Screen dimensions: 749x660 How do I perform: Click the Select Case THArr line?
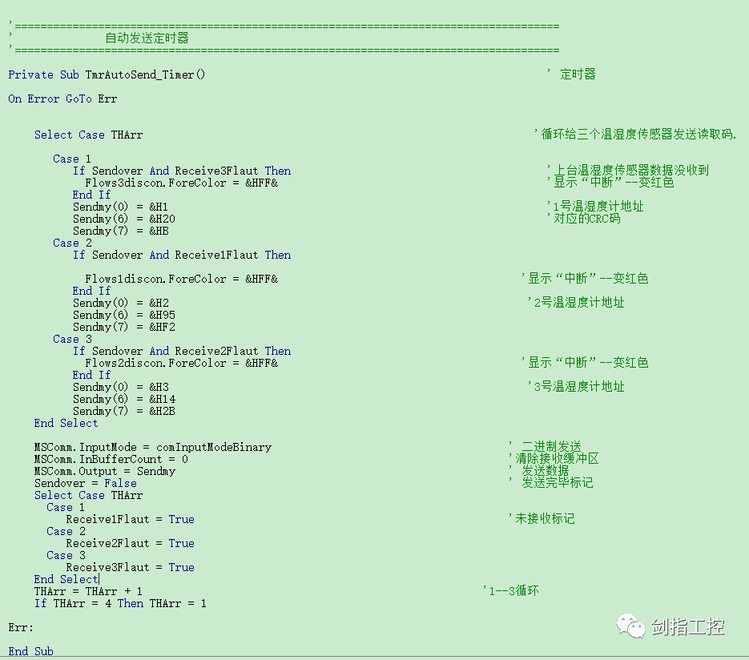pos(88,135)
